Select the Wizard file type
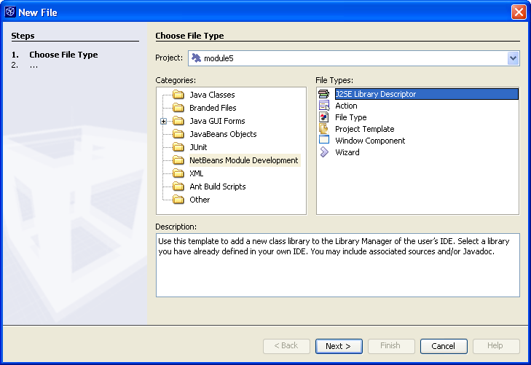The height and width of the screenshot is (365, 531). tap(347, 152)
